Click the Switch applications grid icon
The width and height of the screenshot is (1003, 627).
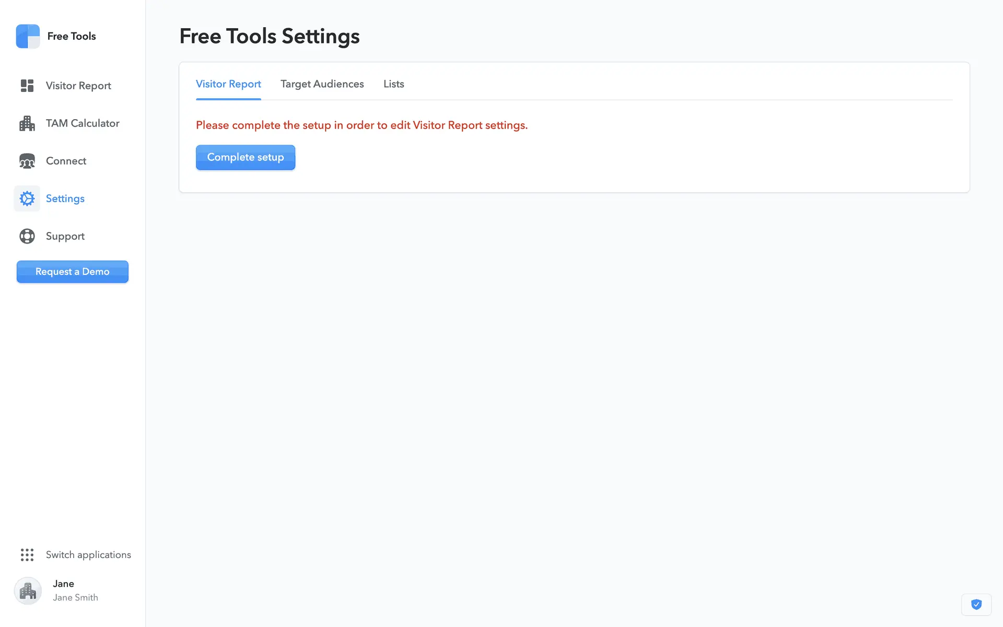tap(27, 555)
